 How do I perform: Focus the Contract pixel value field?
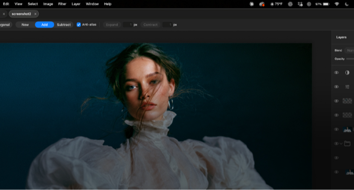pyautogui.click(x=167, y=25)
